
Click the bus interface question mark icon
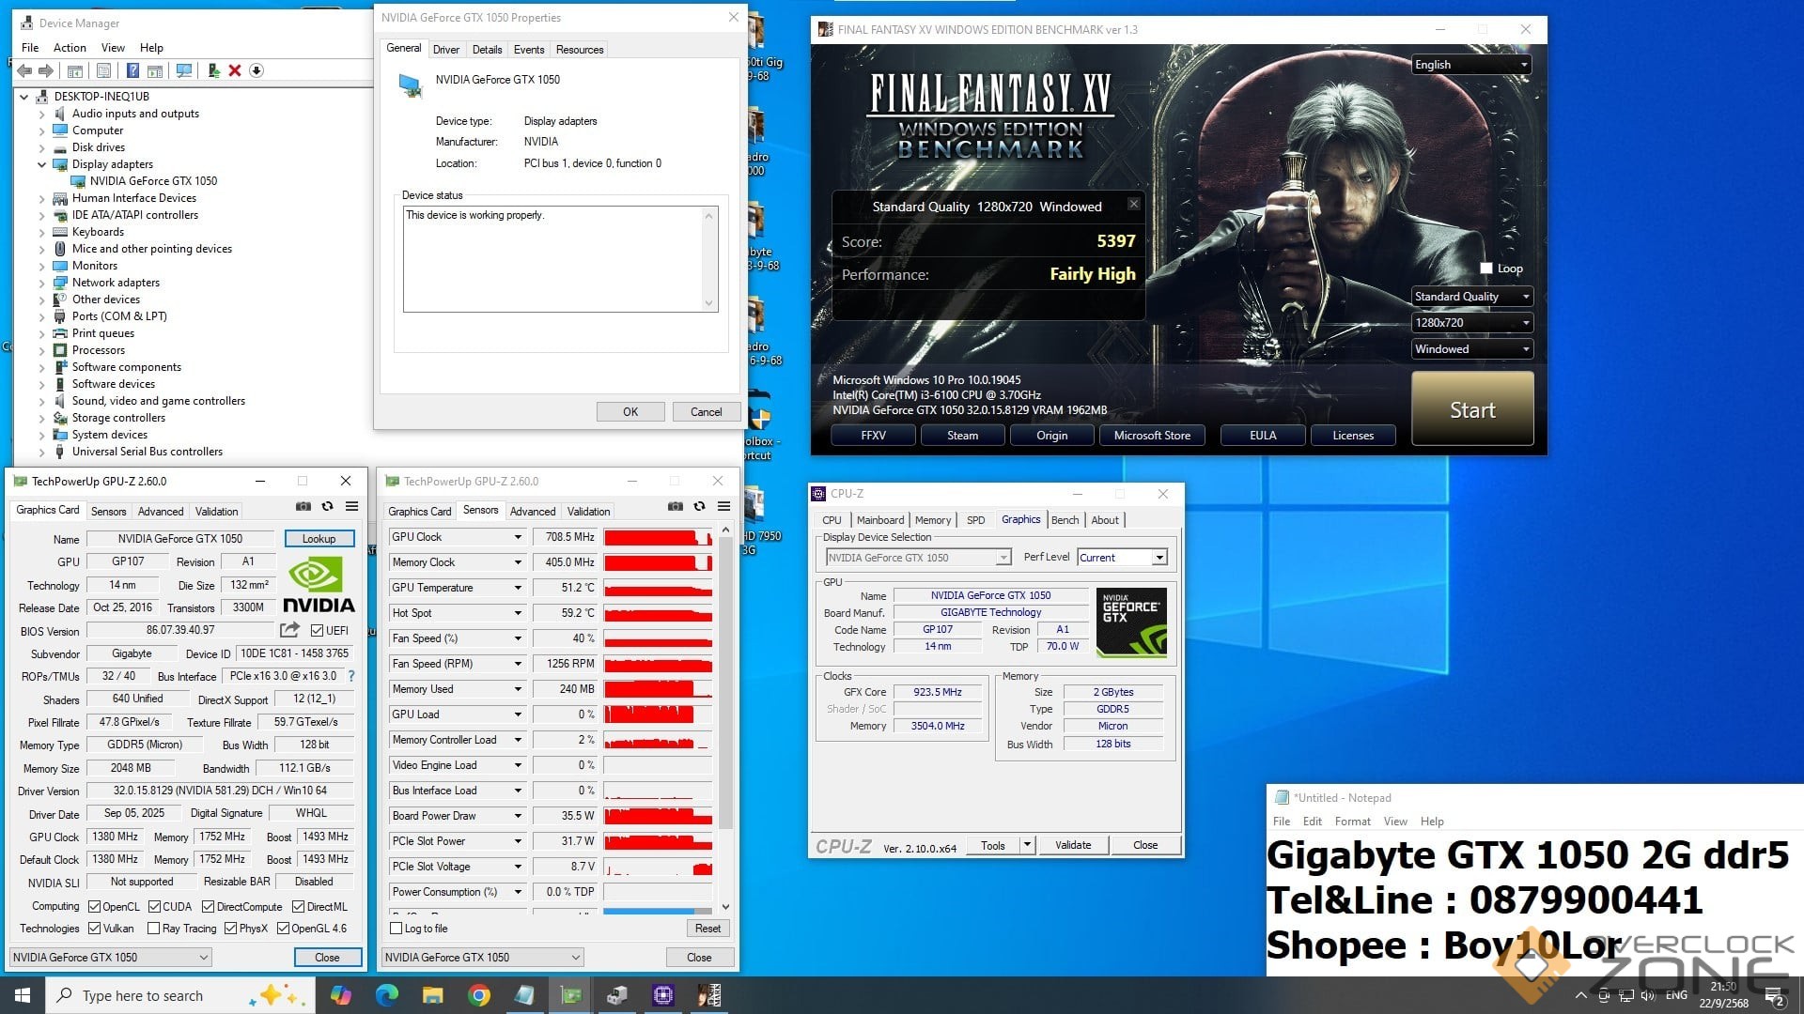point(351,676)
